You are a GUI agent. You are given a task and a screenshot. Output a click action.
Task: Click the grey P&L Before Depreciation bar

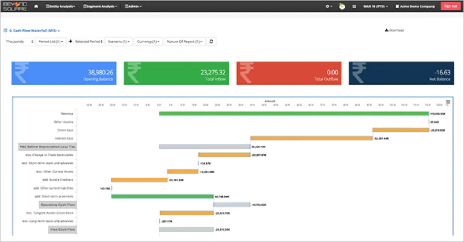coord(205,147)
